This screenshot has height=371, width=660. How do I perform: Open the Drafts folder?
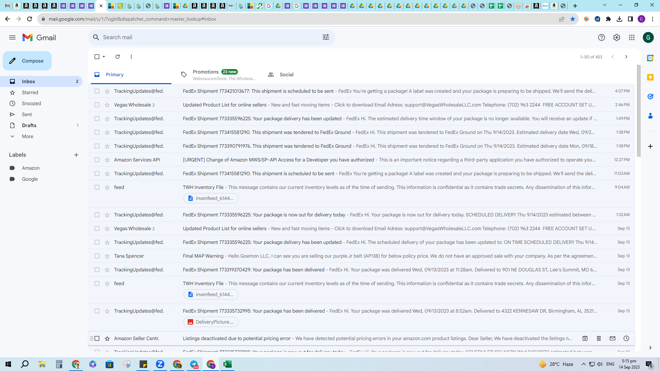(x=41, y=125)
